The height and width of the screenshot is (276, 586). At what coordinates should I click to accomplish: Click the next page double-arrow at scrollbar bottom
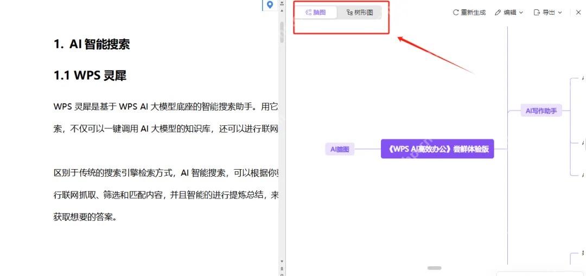[x=282, y=268]
